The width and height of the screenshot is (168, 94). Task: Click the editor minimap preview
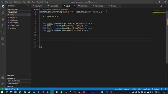[x=159, y=12]
